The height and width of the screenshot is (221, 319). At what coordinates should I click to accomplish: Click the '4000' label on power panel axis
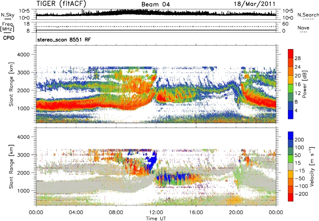24,55
